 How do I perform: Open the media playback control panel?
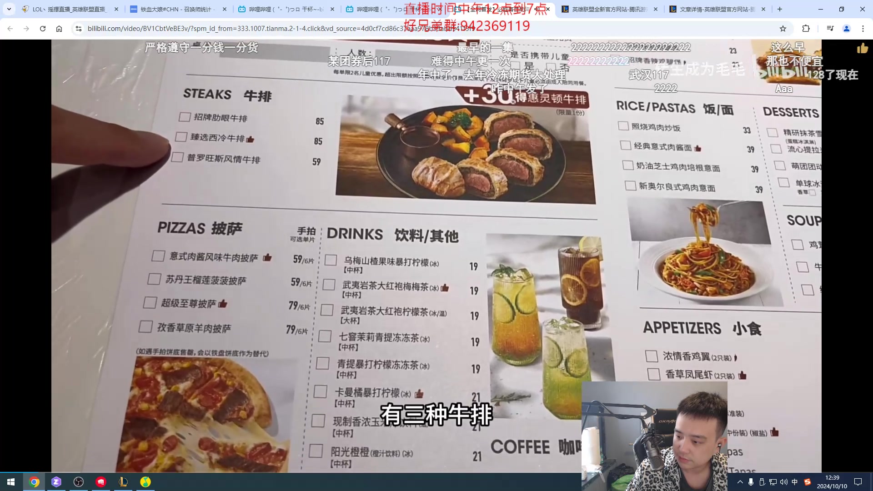pyautogui.click(x=830, y=29)
